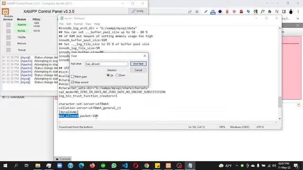303x170 pixels.
Task: Expand the bookmarks overflow chevron in browser
Action: 298,19
